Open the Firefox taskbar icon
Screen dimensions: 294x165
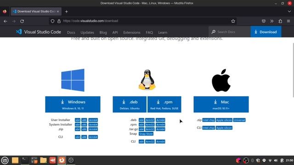click(62, 160)
